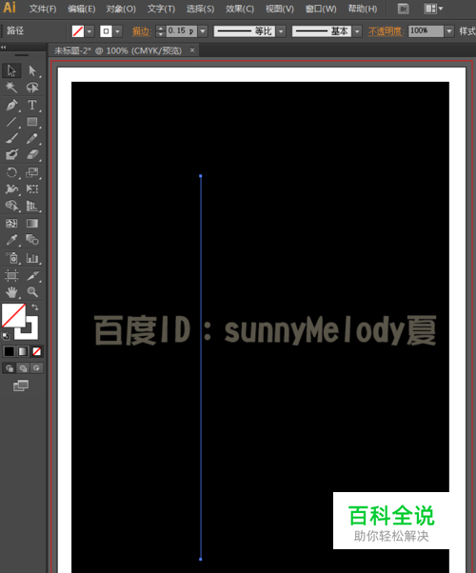Open the variable width profile dropdown (等比)
The height and width of the screenshot is (573, 476).
point(281,31)
